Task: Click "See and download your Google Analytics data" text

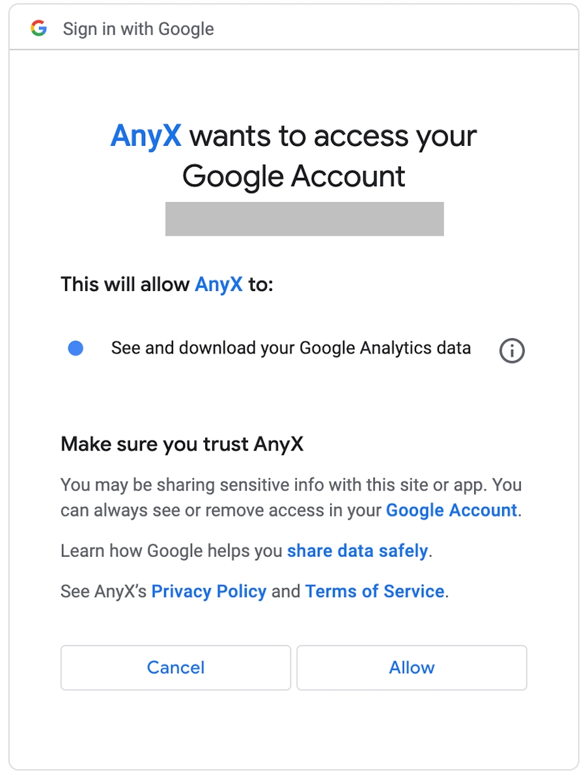Action: pyautogui.click(x=290, y=348)
